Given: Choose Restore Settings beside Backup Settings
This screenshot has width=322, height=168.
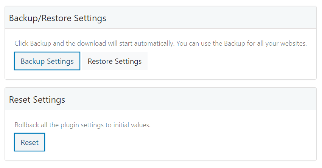Looking at the screenshot, I should click(x=115, y=61).
